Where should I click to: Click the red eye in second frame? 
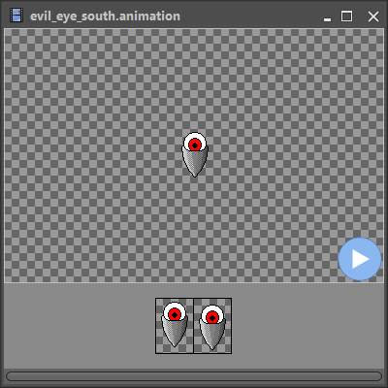[212, 317]
